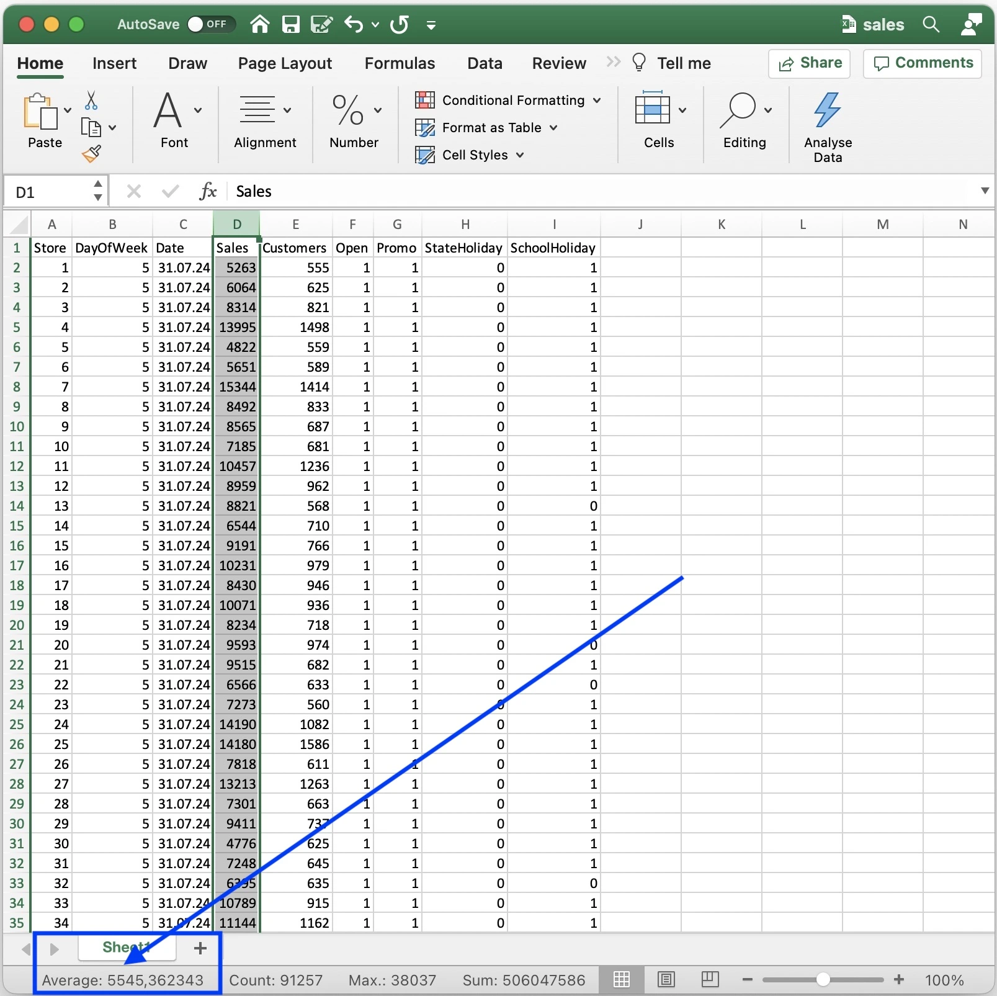Select the Format Painter brush

91,153
